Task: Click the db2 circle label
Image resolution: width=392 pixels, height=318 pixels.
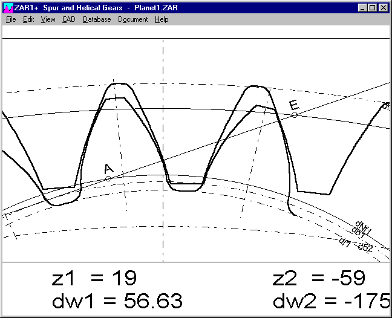Action: pos(365,247)
